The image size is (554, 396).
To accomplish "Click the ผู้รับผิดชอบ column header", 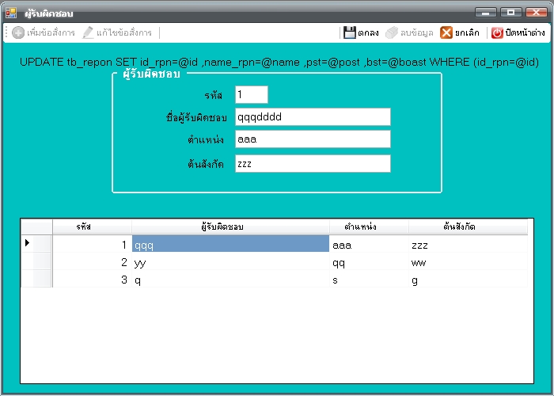I will [x=231, y=227].
